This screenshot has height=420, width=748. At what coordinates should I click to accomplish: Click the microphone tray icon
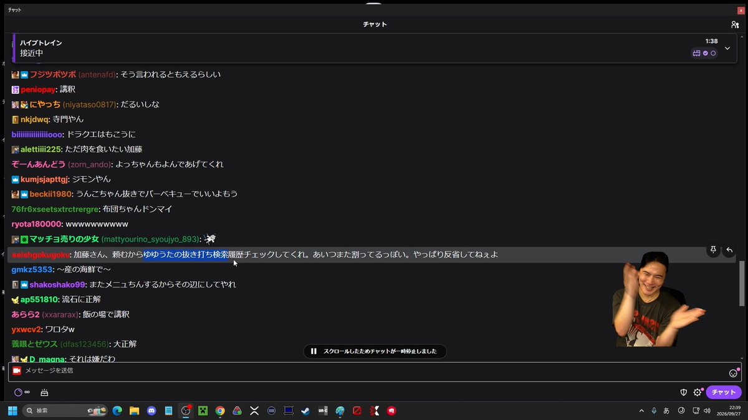tap(654, 411)
